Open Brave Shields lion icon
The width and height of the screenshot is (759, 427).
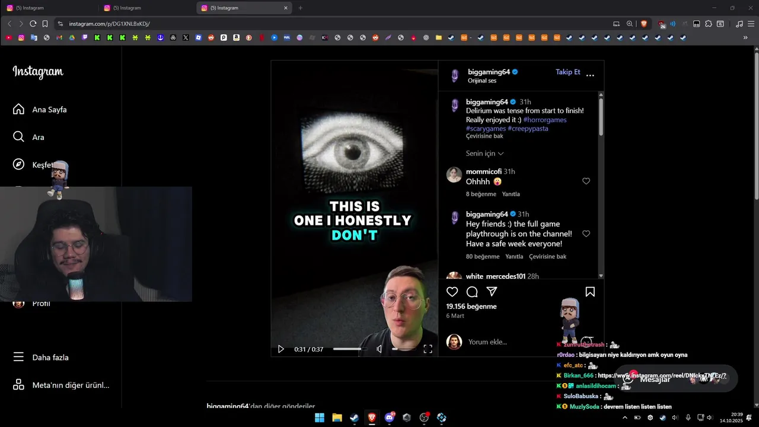tap(644, 24)
